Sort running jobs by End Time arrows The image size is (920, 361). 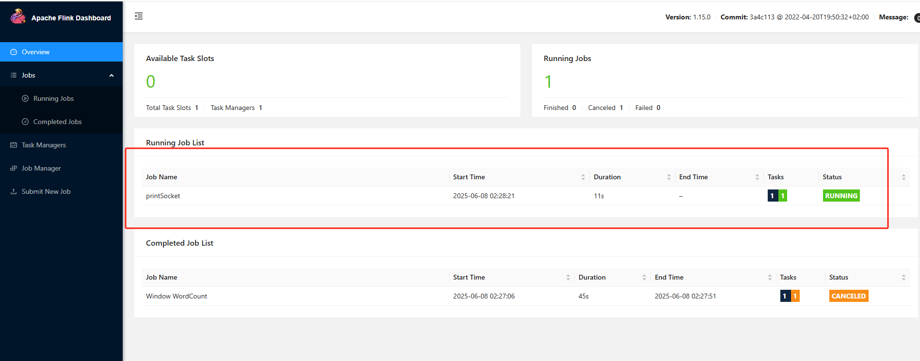pyautogui.click(x=757, y=177)
